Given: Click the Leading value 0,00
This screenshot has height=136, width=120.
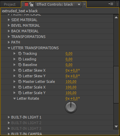Looking at the screenshot, I should pyautogui.click(x=69, y=59).
